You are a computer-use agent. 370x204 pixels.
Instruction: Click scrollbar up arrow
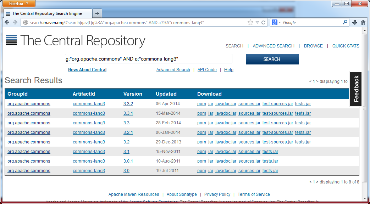pyautogui.click(x=365, y=31)
